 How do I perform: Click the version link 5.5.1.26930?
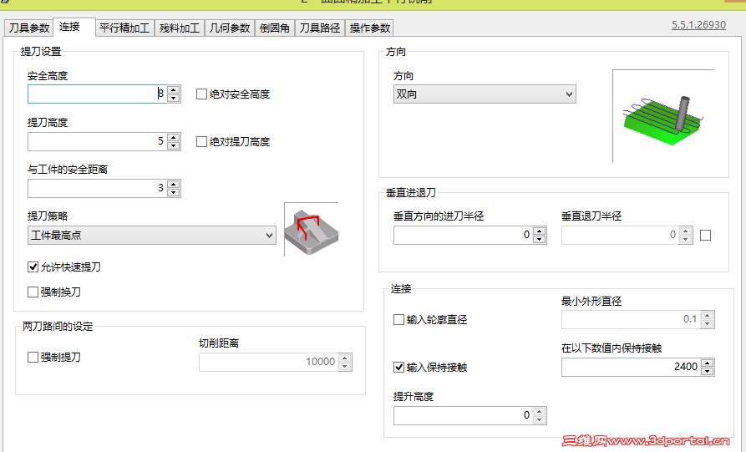[698, 25]
